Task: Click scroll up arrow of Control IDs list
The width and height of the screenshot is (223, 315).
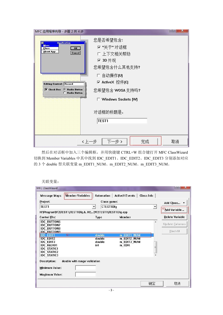Action: pos(156,222)
